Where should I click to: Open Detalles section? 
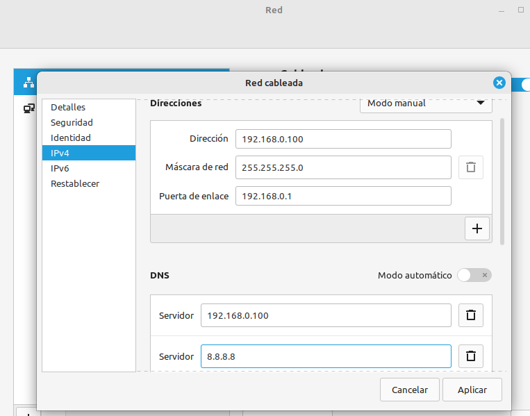89,107
